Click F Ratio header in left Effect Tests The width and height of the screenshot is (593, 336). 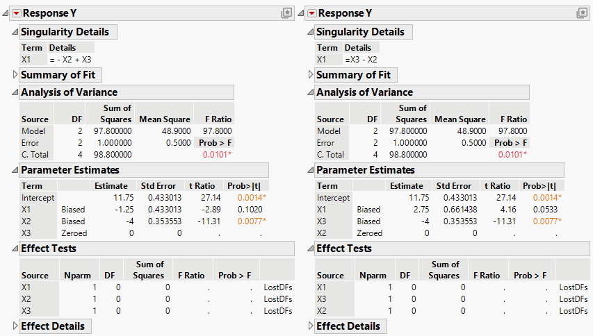189,276
